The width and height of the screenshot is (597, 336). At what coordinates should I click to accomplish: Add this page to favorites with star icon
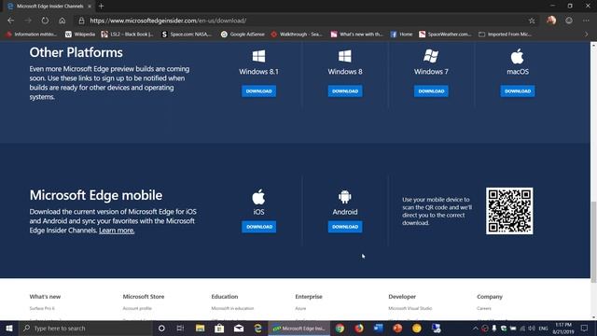pos(532,21)
